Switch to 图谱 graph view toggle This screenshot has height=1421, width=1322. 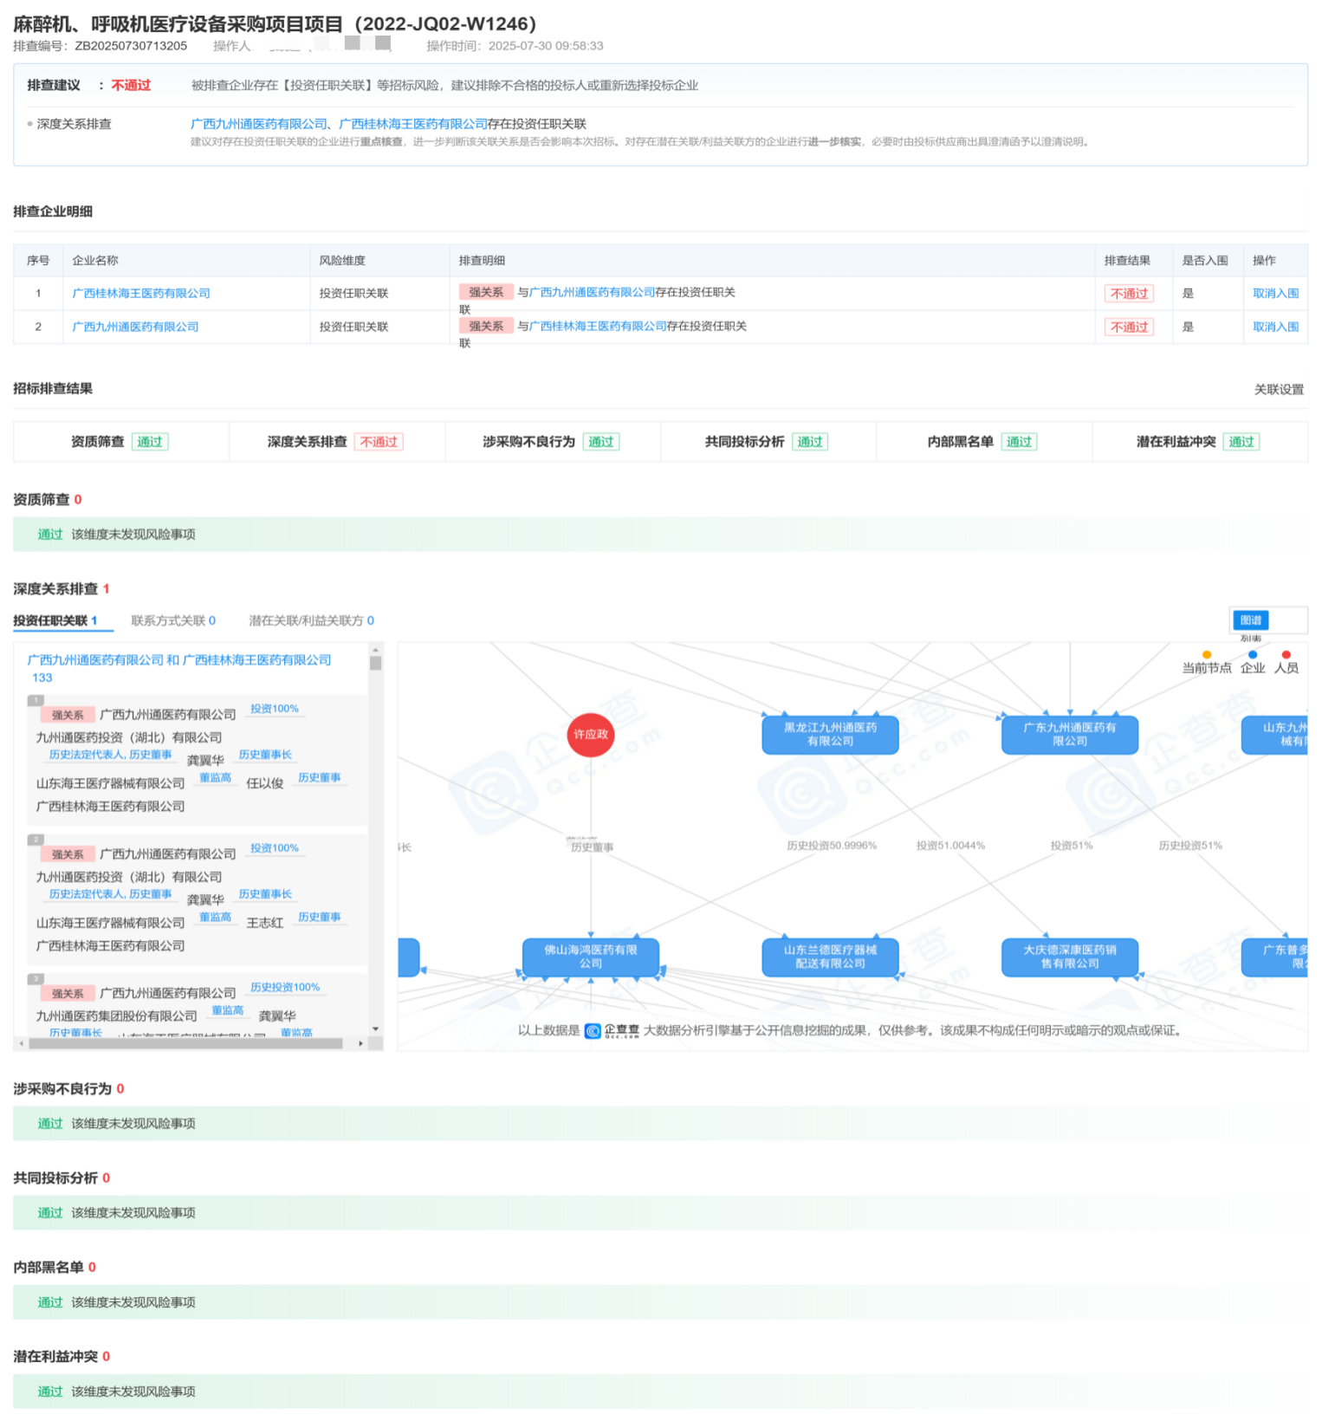[1250, 620]
